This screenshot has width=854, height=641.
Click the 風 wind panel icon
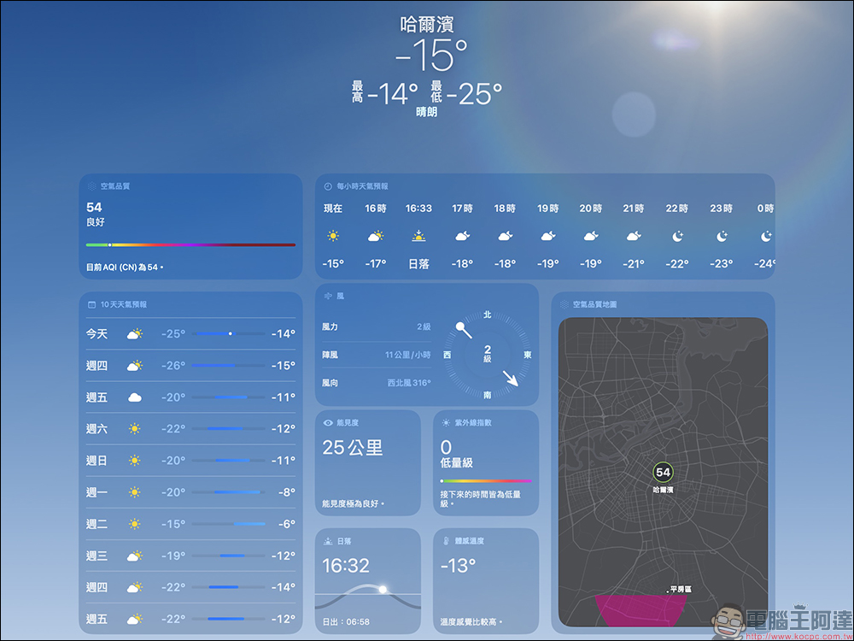click(327, 296)
